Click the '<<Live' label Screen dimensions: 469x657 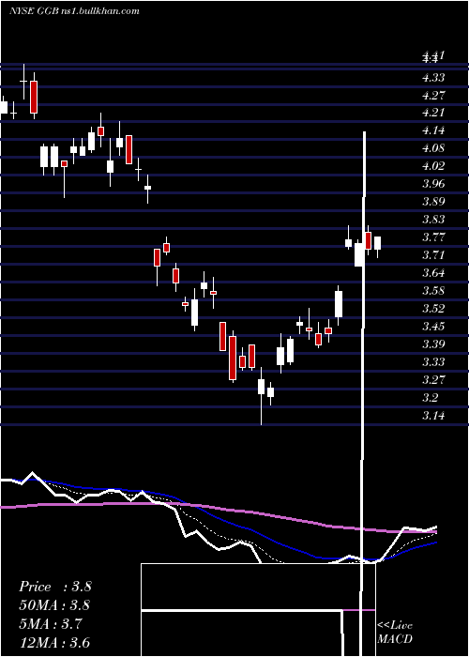pyautogui.click(x=395, y=626)
